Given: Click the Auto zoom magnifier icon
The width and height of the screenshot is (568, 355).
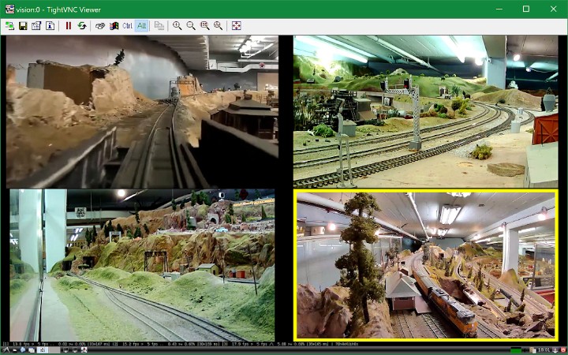Looking at the screenshot, I should (x=218, y=26).
